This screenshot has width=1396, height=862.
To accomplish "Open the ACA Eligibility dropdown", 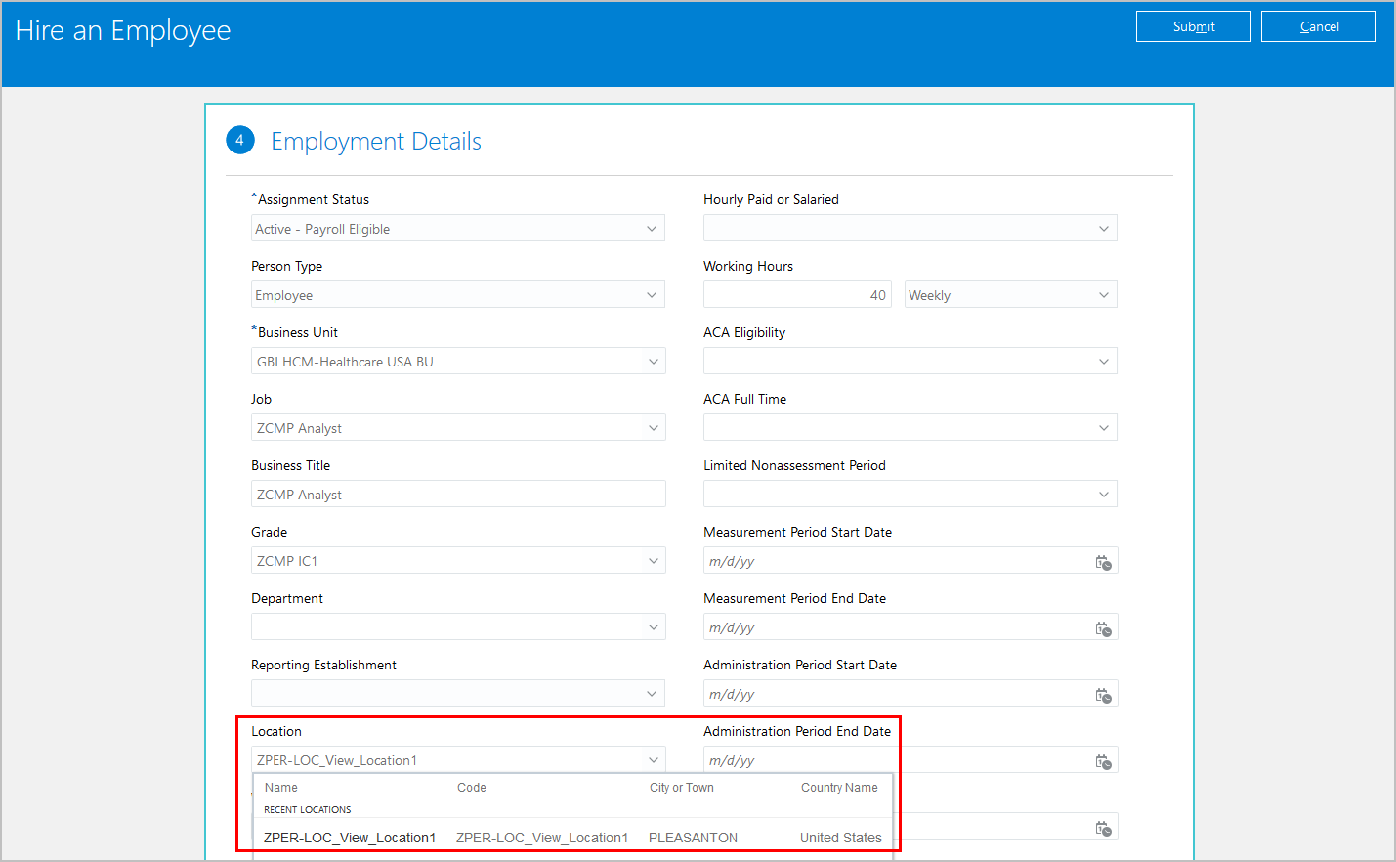I will point(1103,362).
